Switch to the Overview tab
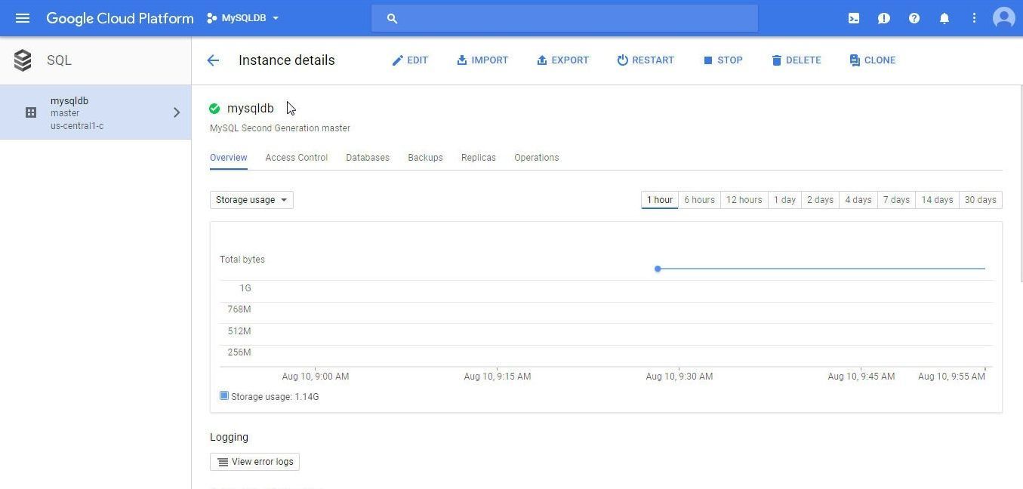 [229, 158]
